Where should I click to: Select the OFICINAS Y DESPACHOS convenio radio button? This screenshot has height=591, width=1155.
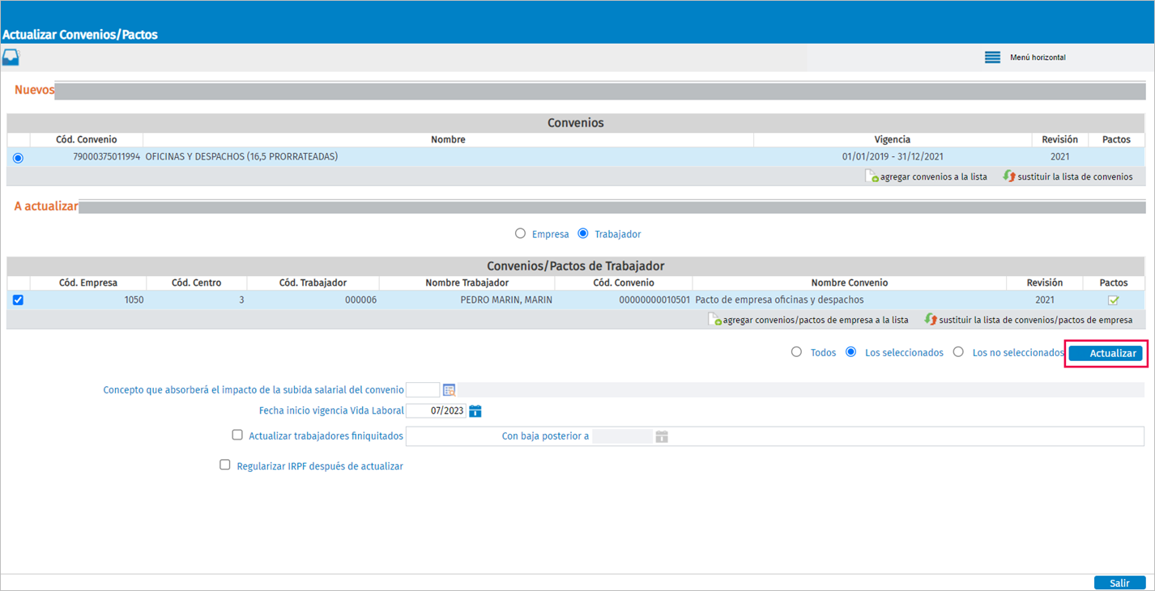pyautogui.click(x=18, y=158)
